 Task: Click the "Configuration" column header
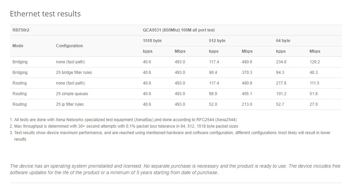click(x=69, y=46)
